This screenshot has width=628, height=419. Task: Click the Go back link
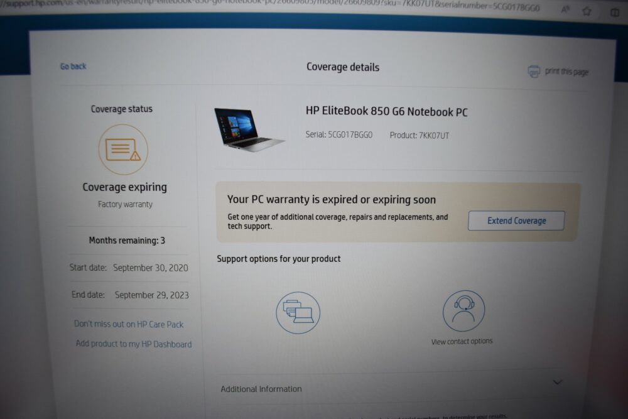tap(73, 67)
